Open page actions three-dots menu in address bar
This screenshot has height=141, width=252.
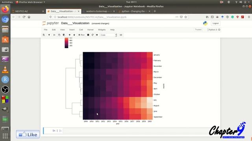click(177, 17)
